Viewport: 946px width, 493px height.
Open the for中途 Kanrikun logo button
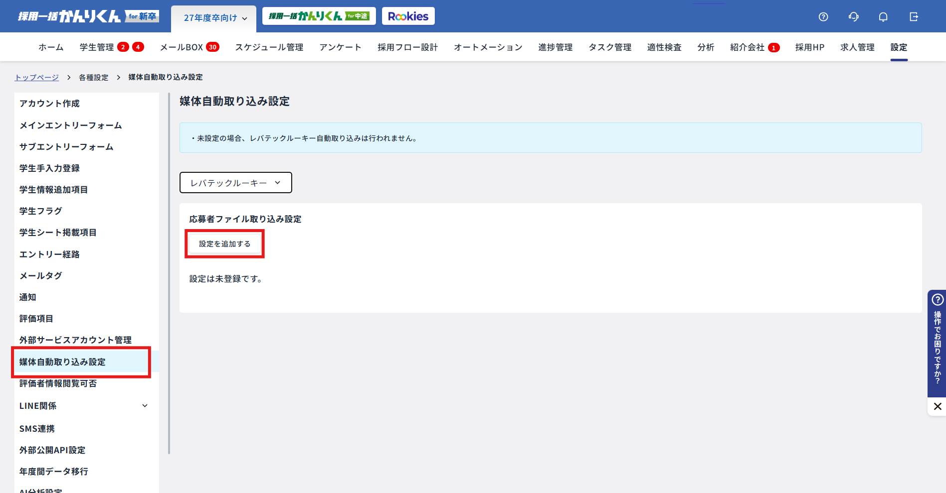coord(319,16)
